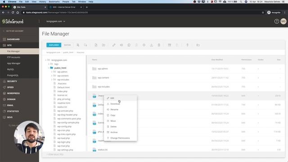Click the Move arrows icon in toolbar
The width and height of the screenshot is (288, 162).
(144, 45)
